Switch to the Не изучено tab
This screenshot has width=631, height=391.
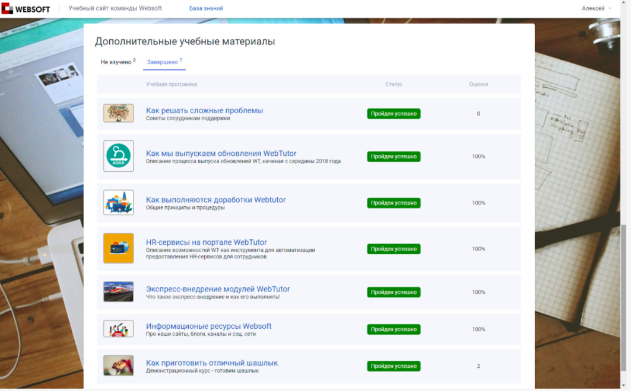(x=118, y=62)
